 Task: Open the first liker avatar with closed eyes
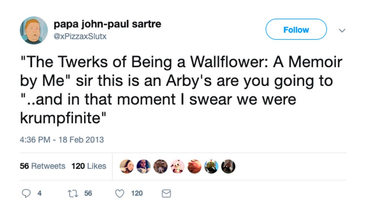point(127,166)
